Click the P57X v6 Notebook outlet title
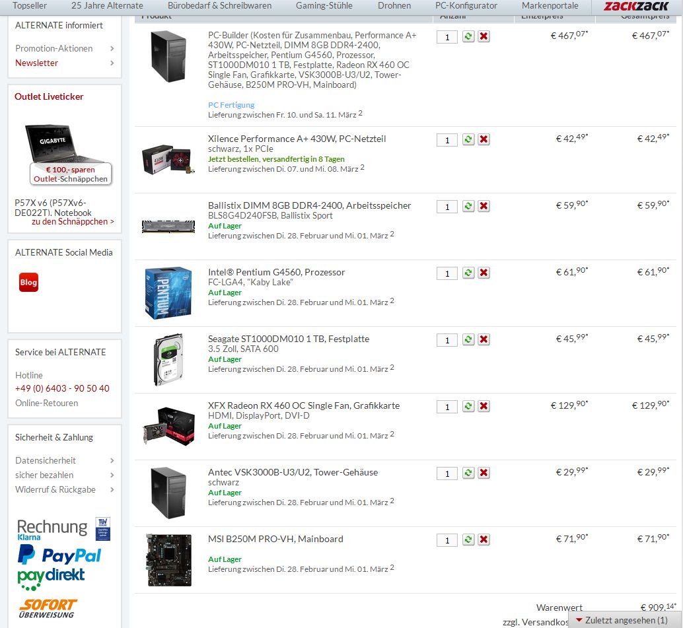 point(53,208)
